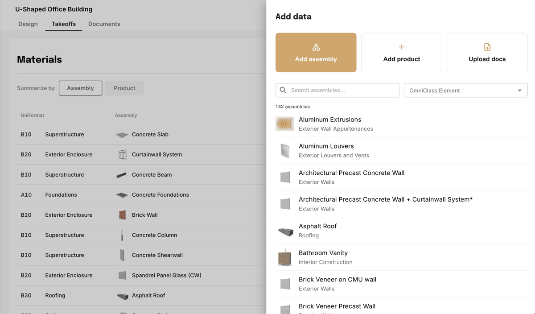Select Bathroom Vanity assembly

(401, 257)
